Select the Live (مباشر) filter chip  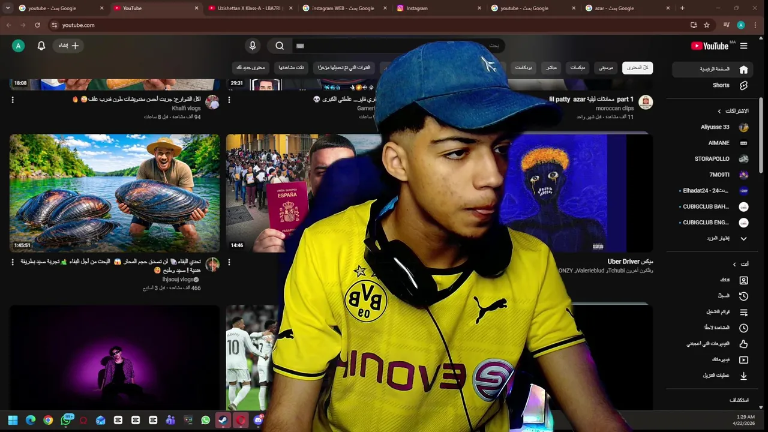551,68
